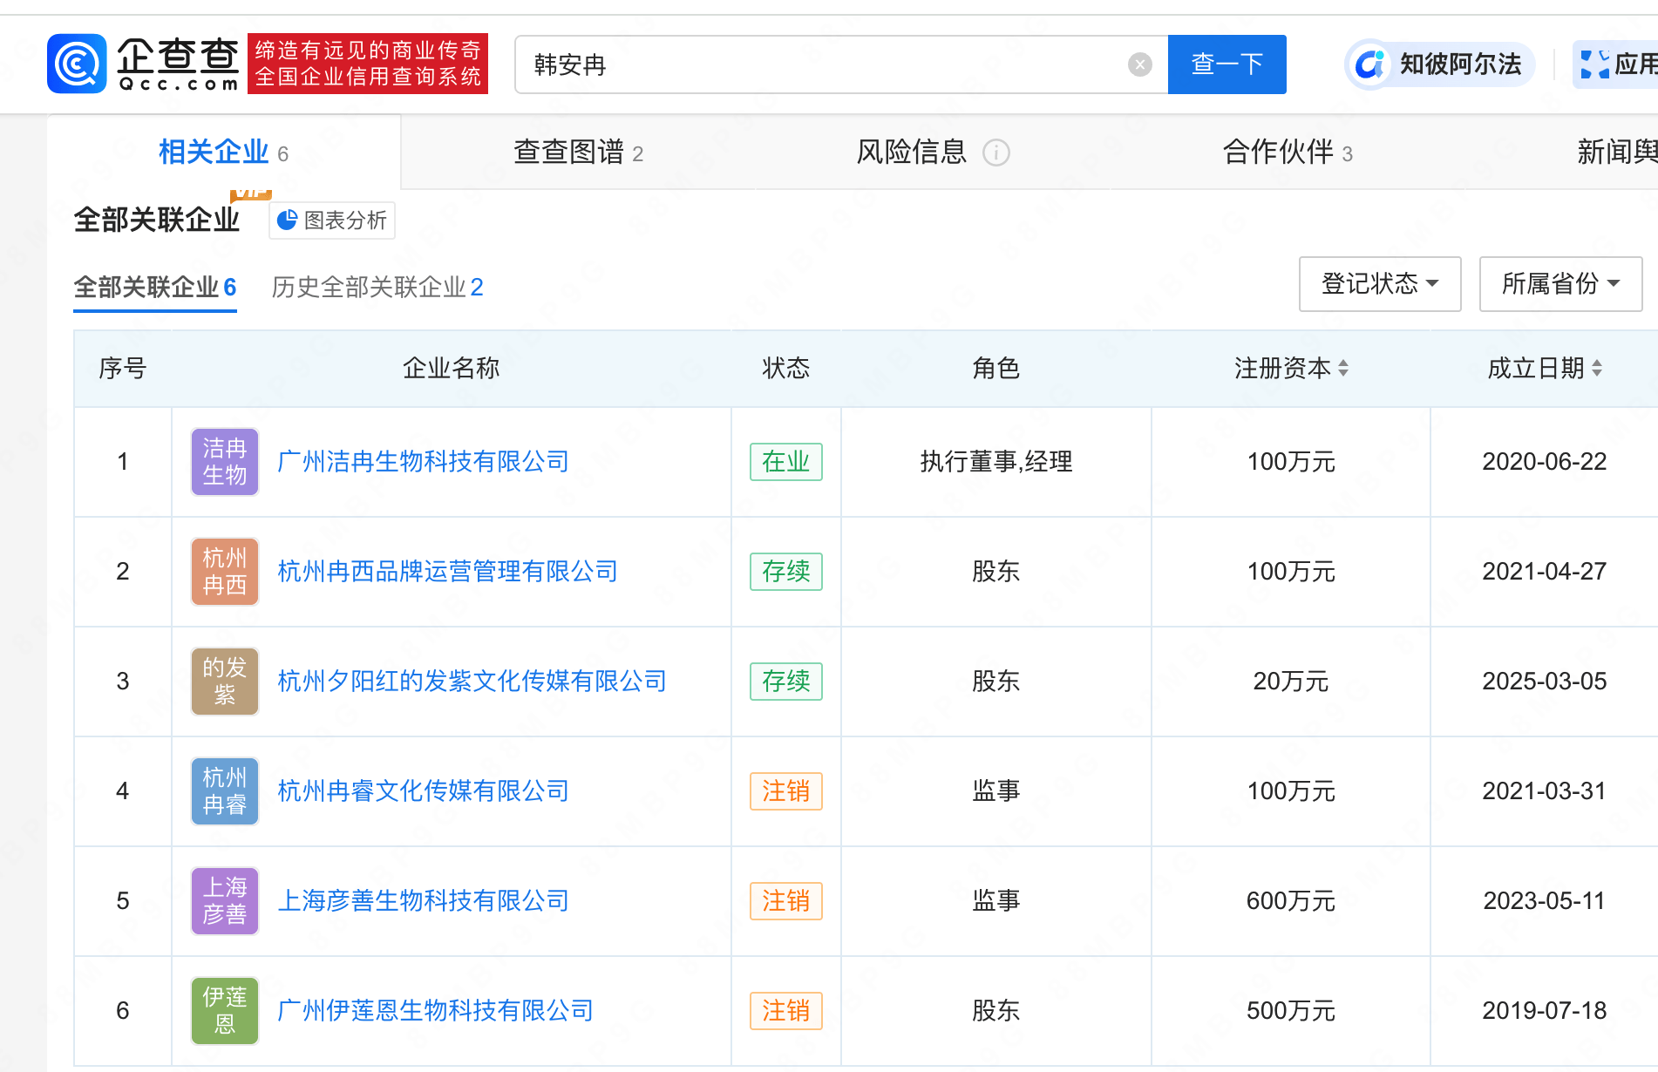Select the 杭州冉睿 company logo thumbnail
Viewport: 1658px width, 1072px height.
(225, 791)
